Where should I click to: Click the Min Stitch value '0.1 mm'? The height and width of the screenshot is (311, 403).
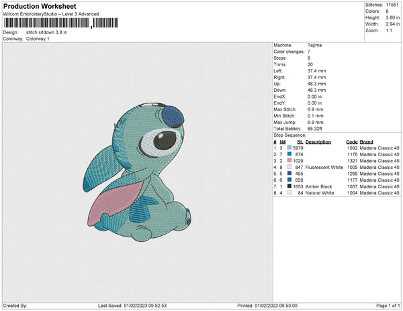(316, 116)
